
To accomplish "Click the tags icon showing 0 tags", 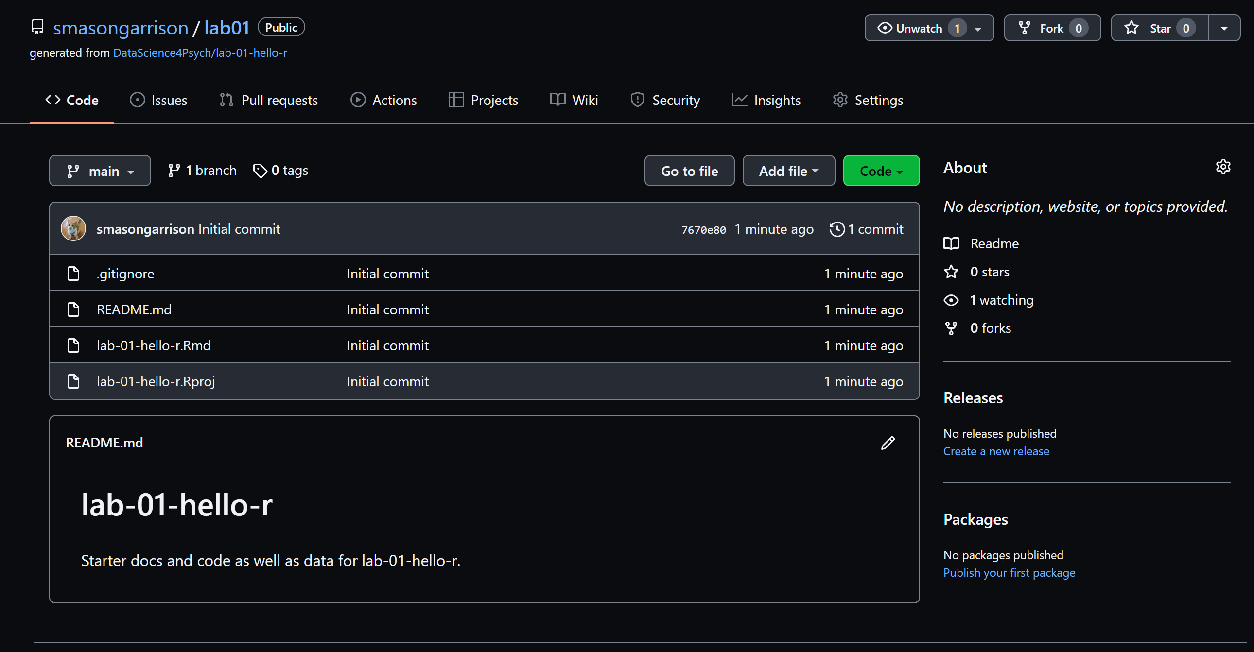I will [x=260, y=171].
